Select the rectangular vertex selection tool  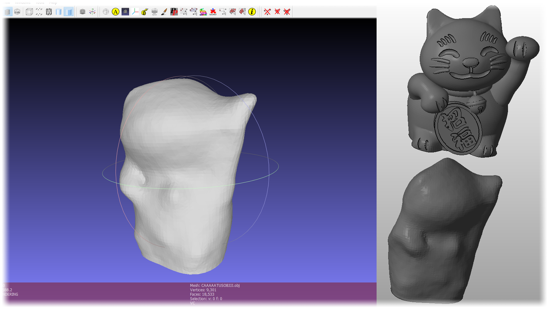[223, 12]
